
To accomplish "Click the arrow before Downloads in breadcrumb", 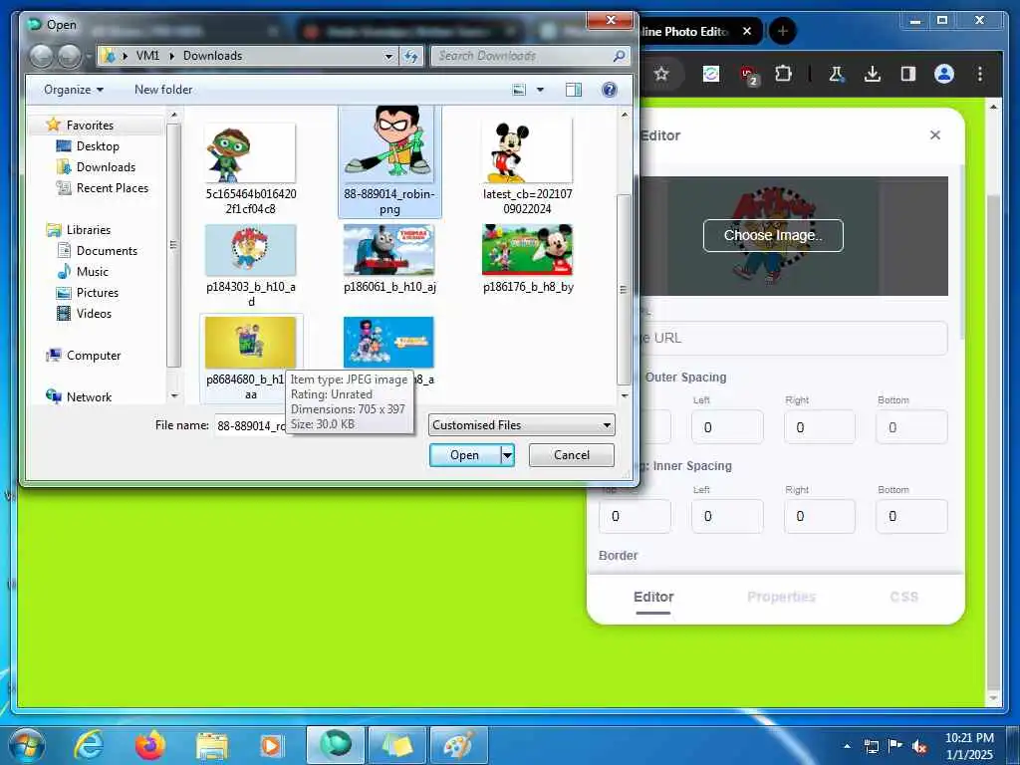I will [172, 56].
